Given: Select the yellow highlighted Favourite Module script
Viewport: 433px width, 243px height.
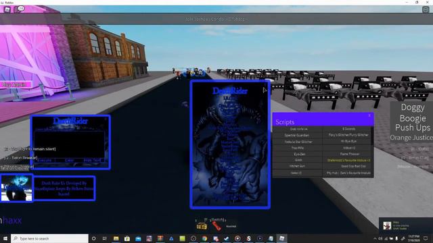Looking at the screenshot, I should point(348,160).
